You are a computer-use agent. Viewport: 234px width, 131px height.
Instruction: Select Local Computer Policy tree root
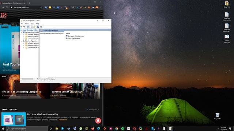[30, 30]
